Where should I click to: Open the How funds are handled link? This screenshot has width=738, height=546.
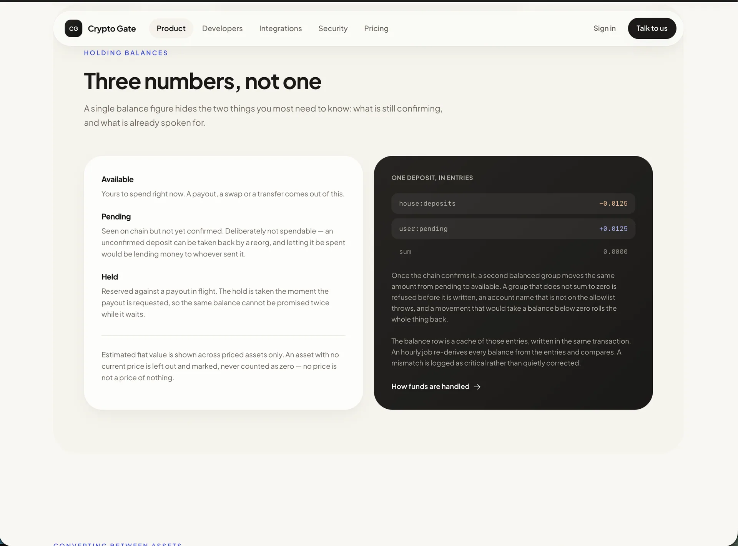click(436, 386)
